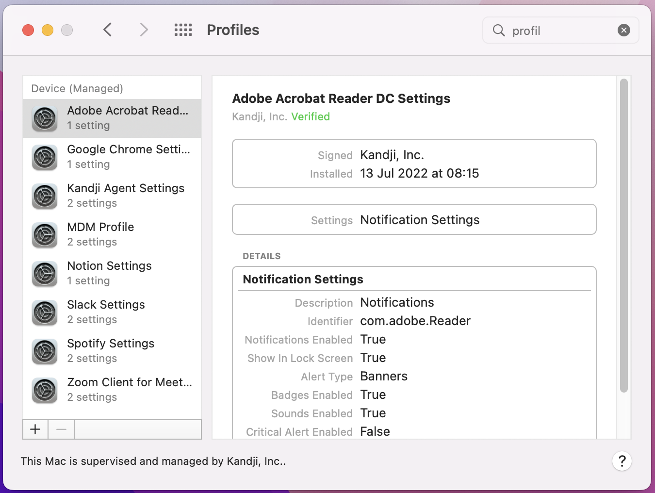
Task: Open Zoom Client for Meet... profile name
Action: tap(130, 382)
